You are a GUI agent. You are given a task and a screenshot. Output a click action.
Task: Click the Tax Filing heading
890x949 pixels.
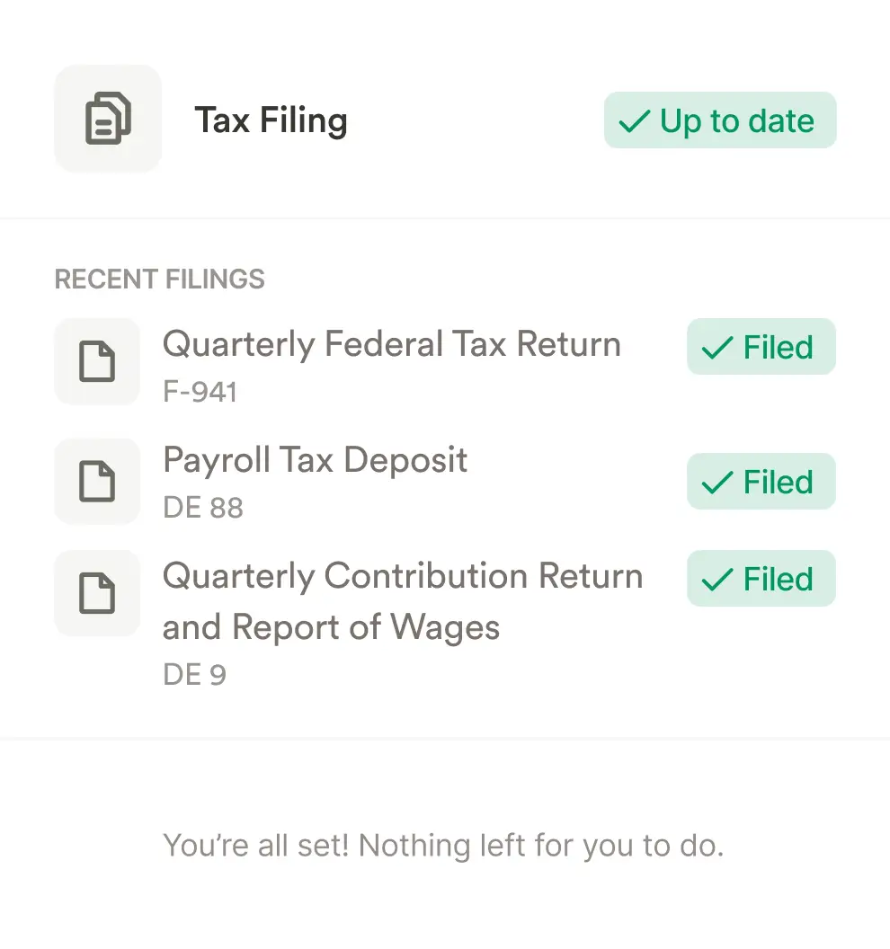point(271,120)
